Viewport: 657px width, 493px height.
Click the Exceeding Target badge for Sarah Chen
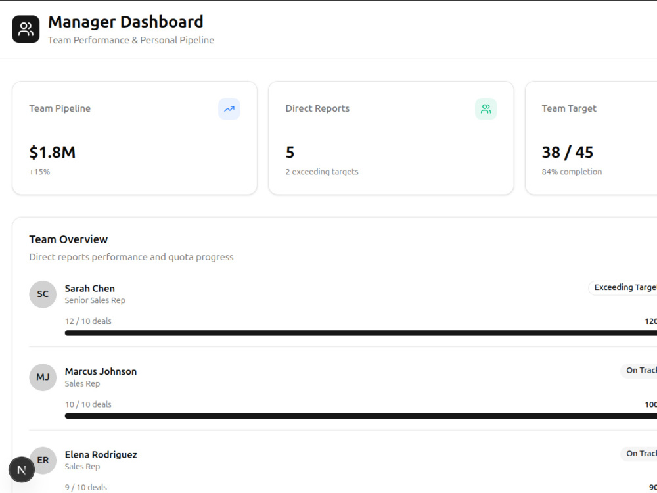pyautogui.click(x=623, y=288)
